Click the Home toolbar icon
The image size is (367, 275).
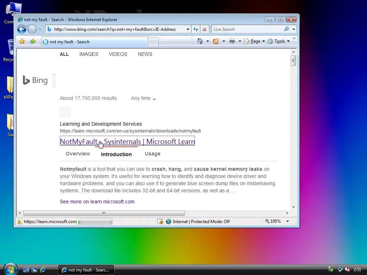point(200,42)
